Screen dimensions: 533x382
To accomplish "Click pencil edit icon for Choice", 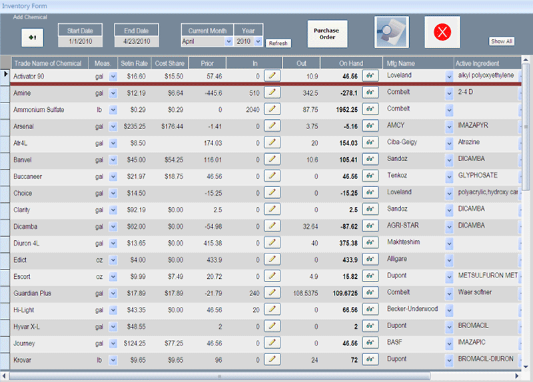I will 272,192.
